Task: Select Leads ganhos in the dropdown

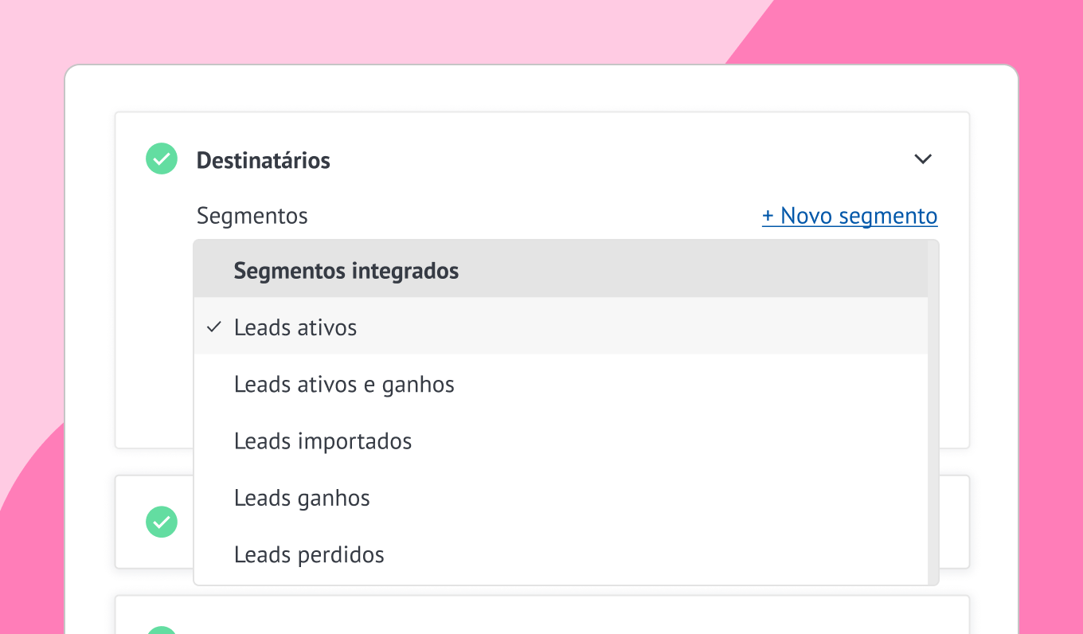Action: click(x=302, y=499)
